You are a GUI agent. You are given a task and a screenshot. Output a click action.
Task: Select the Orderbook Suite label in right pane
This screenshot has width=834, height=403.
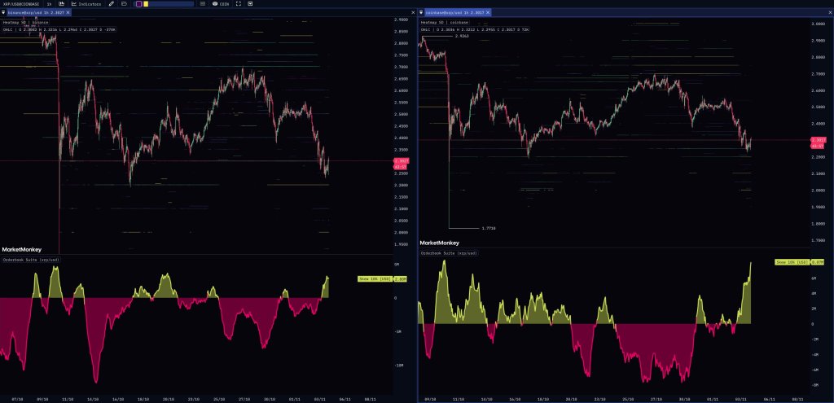450,253
